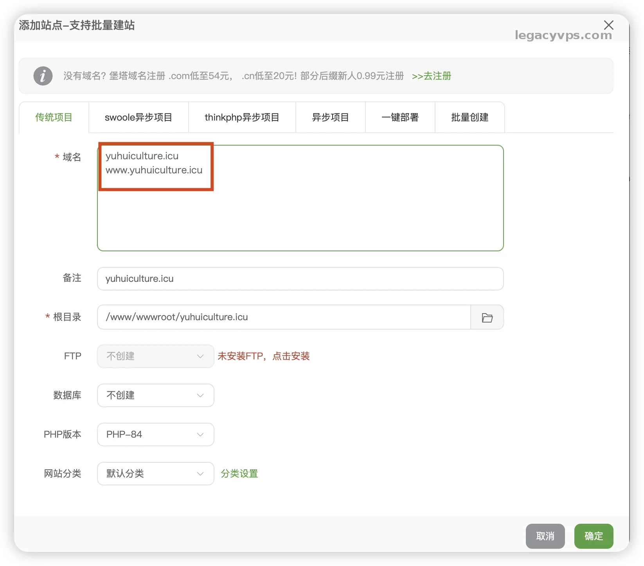Select the 异步项目 tab
This screenshot has width=644, height=566.
(330, 117)
